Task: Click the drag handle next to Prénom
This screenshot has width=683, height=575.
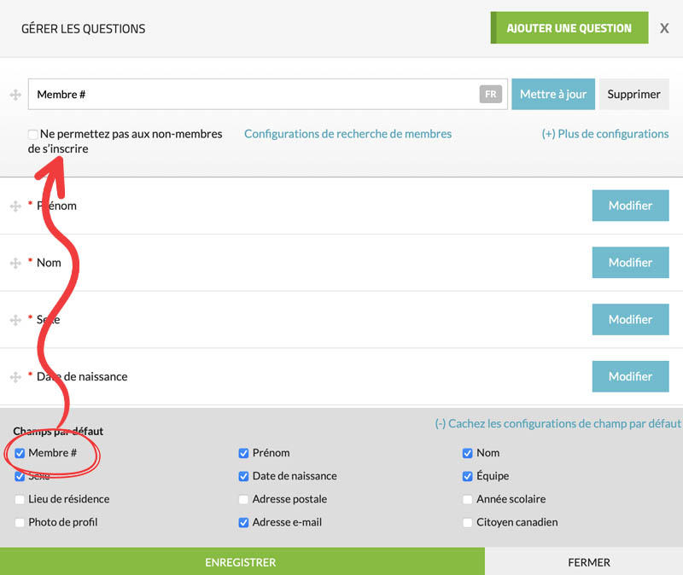Action: pos(15,206)
